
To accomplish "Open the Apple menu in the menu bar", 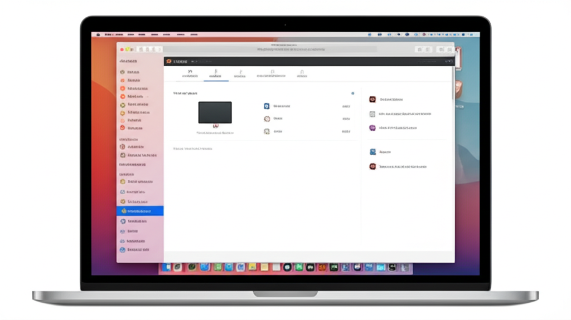I will [98, 35].
